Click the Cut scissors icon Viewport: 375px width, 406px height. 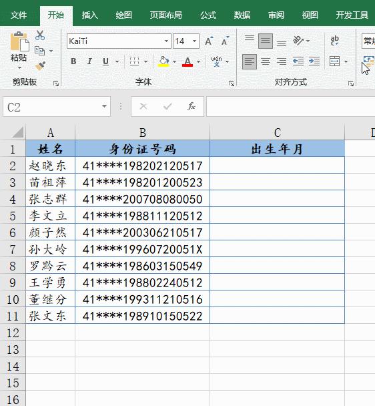(x=40, y=35)
